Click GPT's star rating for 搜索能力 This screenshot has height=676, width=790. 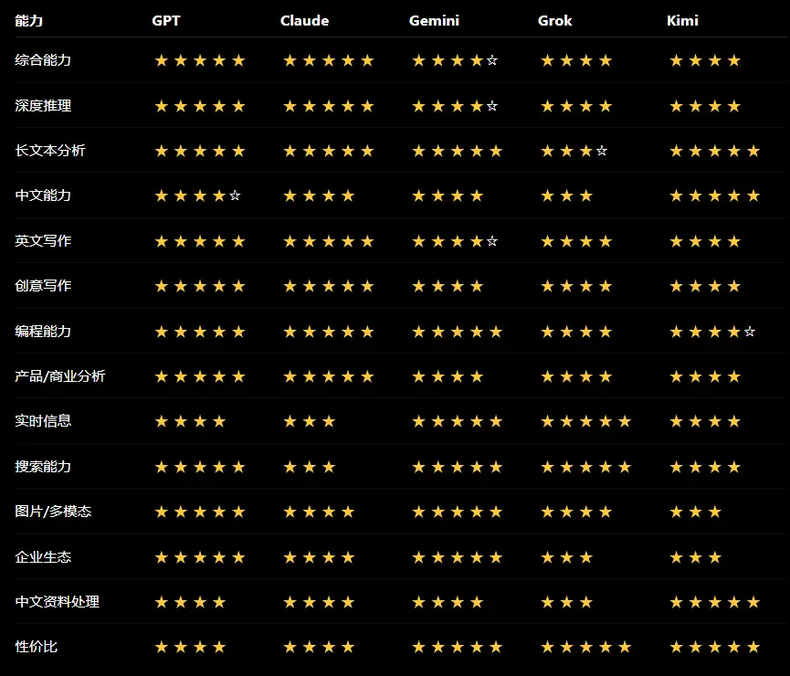[x=199, y=468]
